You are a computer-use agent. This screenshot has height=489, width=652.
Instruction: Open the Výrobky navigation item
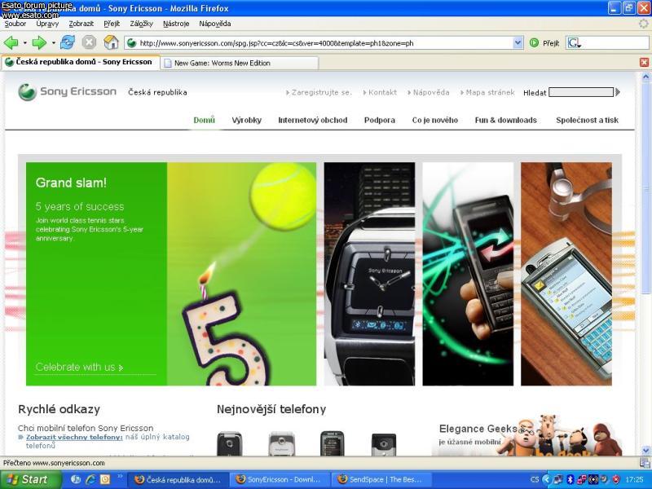click(246, 120)
